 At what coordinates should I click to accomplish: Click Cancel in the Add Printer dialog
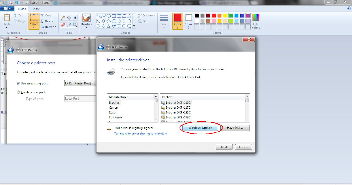coord(243,147)
